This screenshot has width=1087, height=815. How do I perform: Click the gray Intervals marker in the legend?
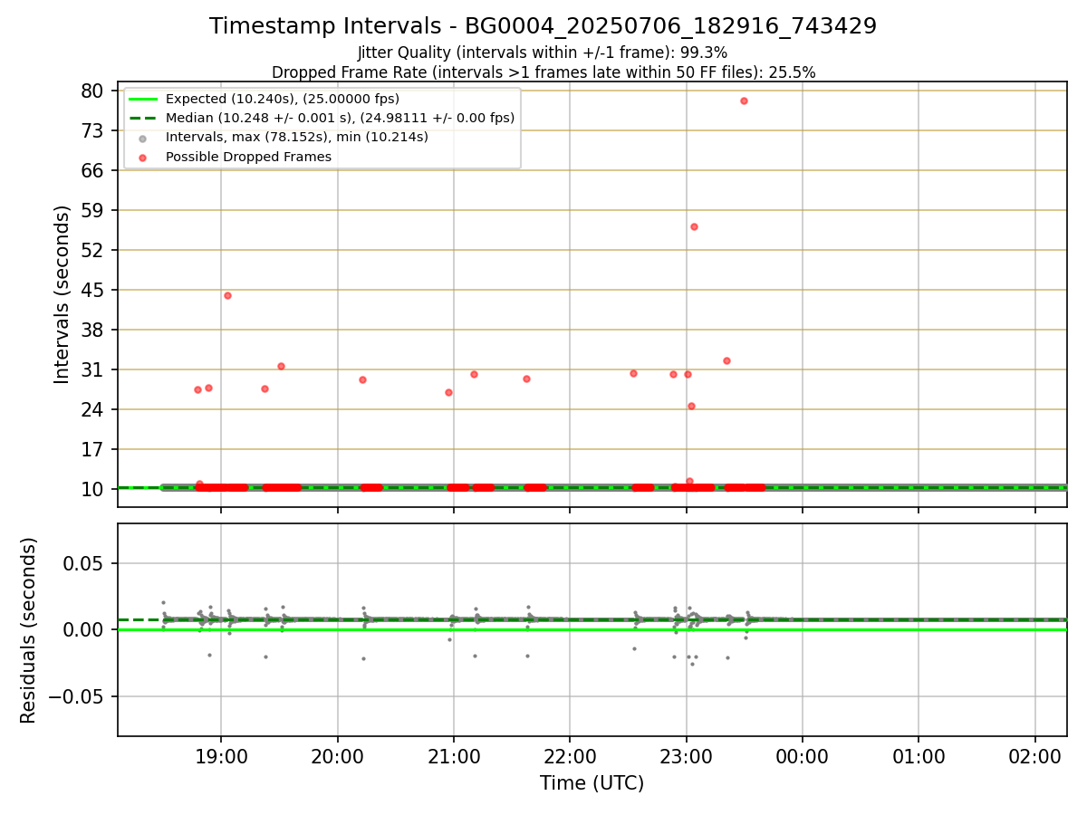143,138
